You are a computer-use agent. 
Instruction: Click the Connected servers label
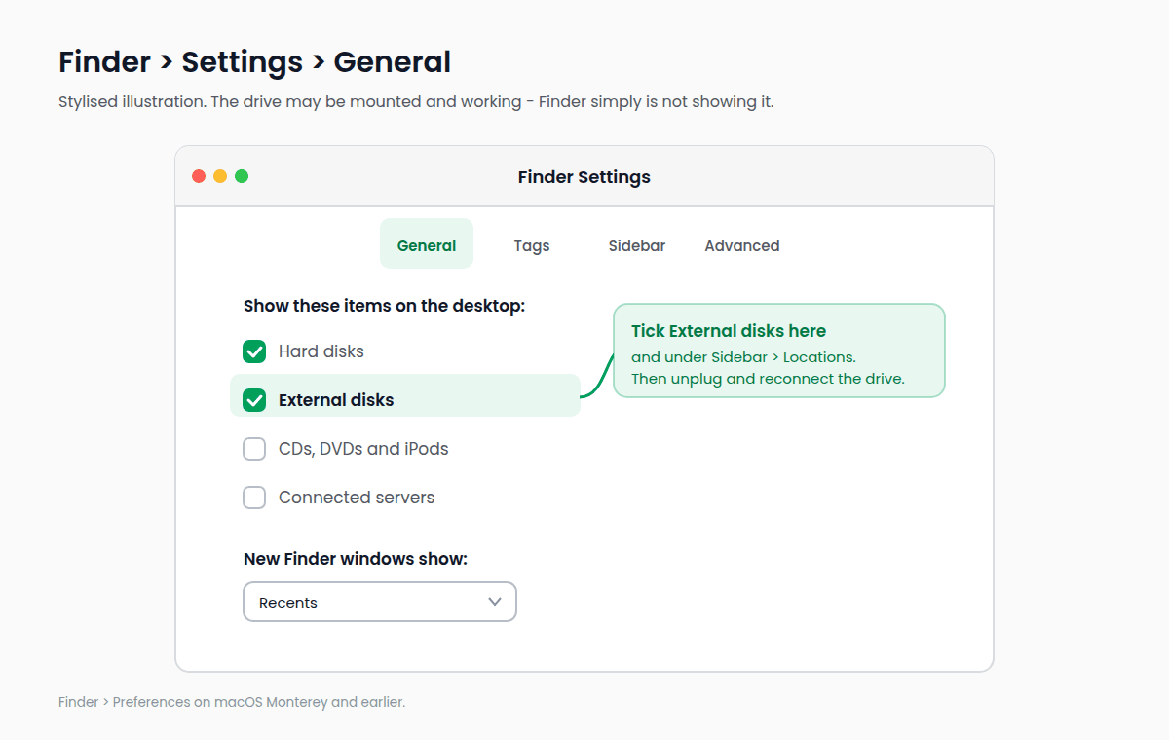pos(357,498)
